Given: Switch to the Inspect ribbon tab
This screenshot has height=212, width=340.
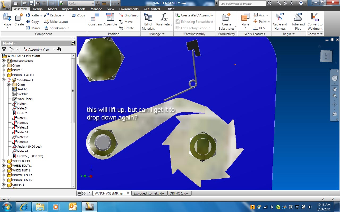Looking at the screenshot, I should [x=67, y=9].
